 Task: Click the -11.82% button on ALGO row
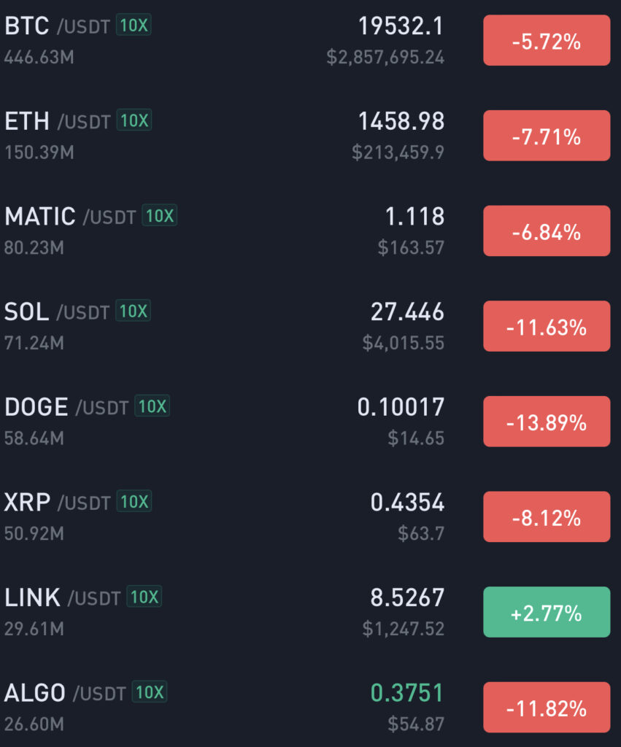[546, 708]
